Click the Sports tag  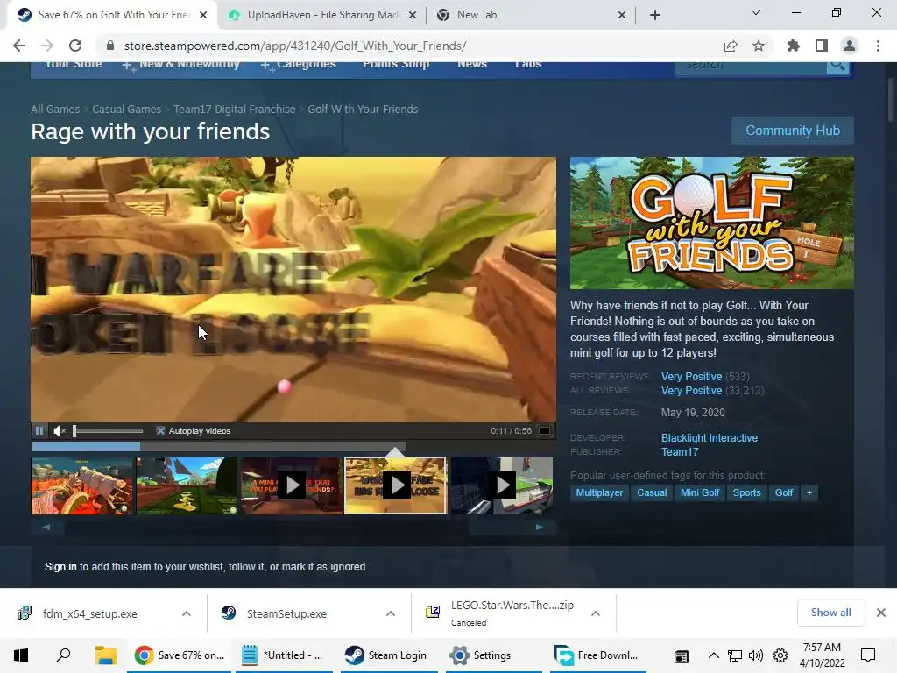coord(746,492)
